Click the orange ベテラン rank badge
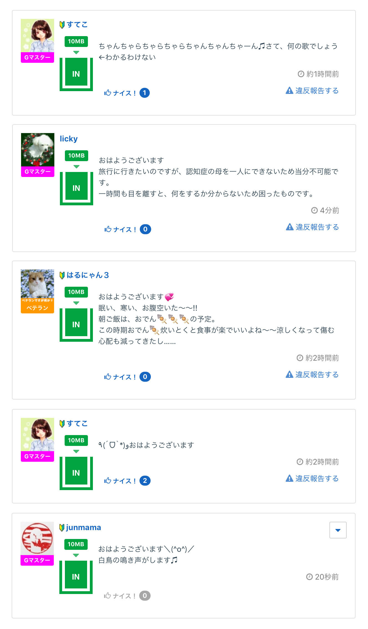This screenshot has height=629, width=368. tap(37, 308)
